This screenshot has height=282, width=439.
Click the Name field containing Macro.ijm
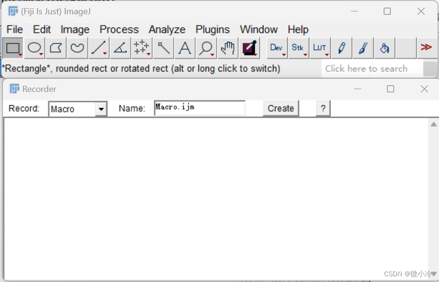click(199, 108)
